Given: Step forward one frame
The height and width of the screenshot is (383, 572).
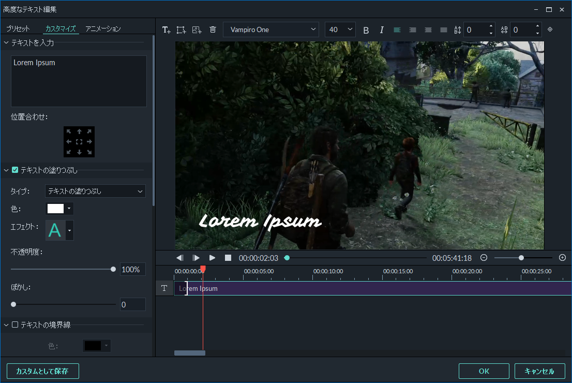Looking at the screenshot, I should 196,258.
